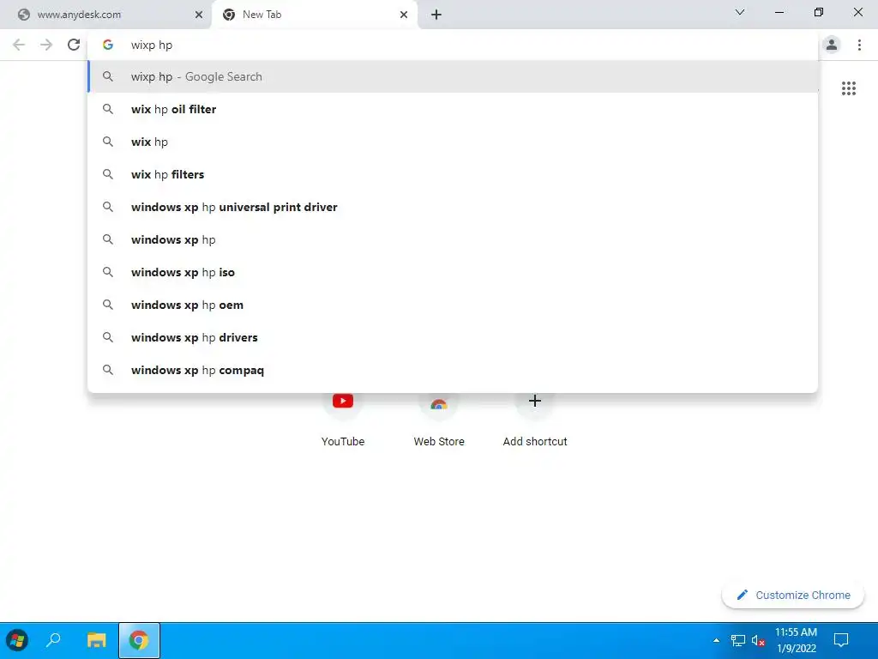Open the network status tray icon
This screenshot has height=659, width=878.
(x=738, y=640)
